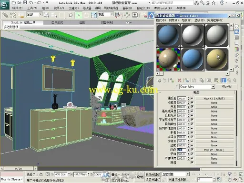Uncheck the first map row checkbox beside Map #3
Viewport: 244px width, 183px height.
point(192,98)
